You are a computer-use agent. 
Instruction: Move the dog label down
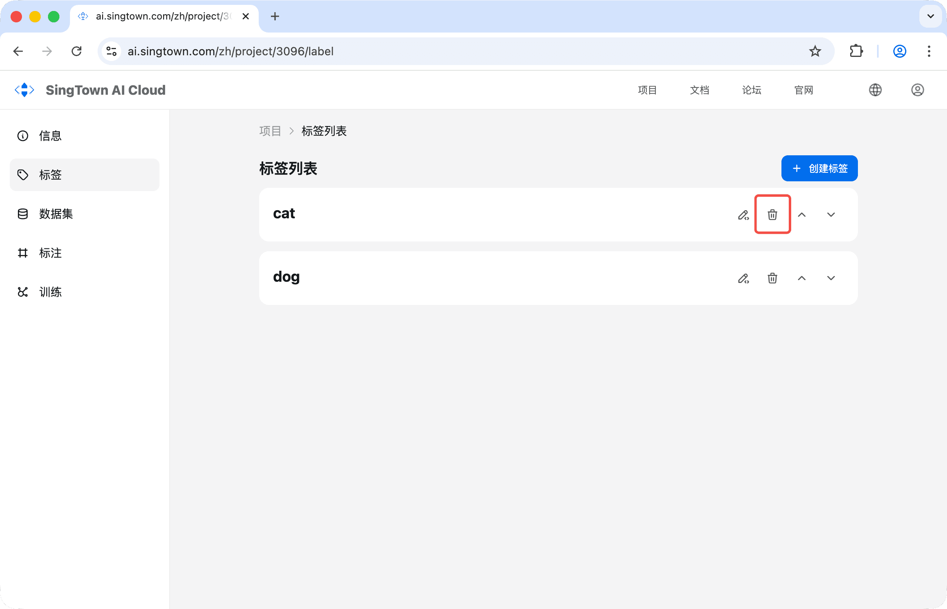[x=831, y=278]
